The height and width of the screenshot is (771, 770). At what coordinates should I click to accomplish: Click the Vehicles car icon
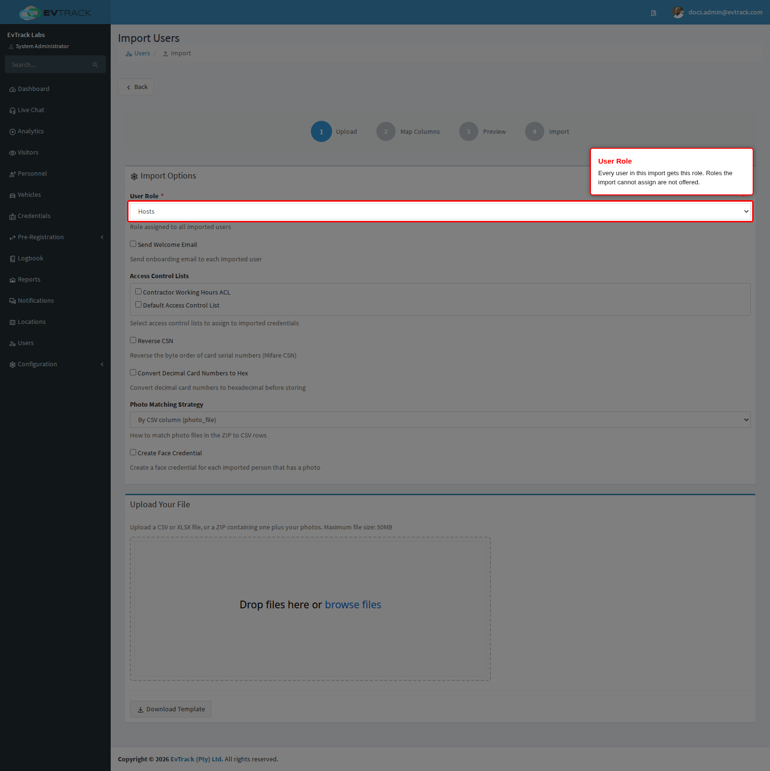coord(13,195)
